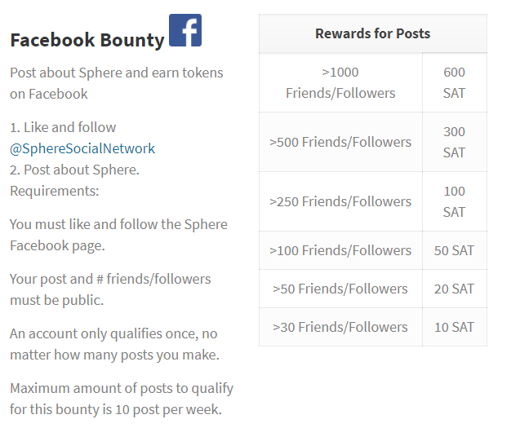Click the >500 Friends/Followers row cell
This screenshot has width=511, height=428.
coord(340,142)
